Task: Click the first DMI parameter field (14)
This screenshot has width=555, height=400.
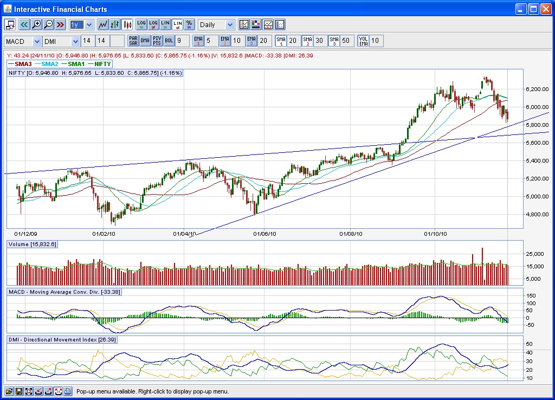Action: click(87, 41)
